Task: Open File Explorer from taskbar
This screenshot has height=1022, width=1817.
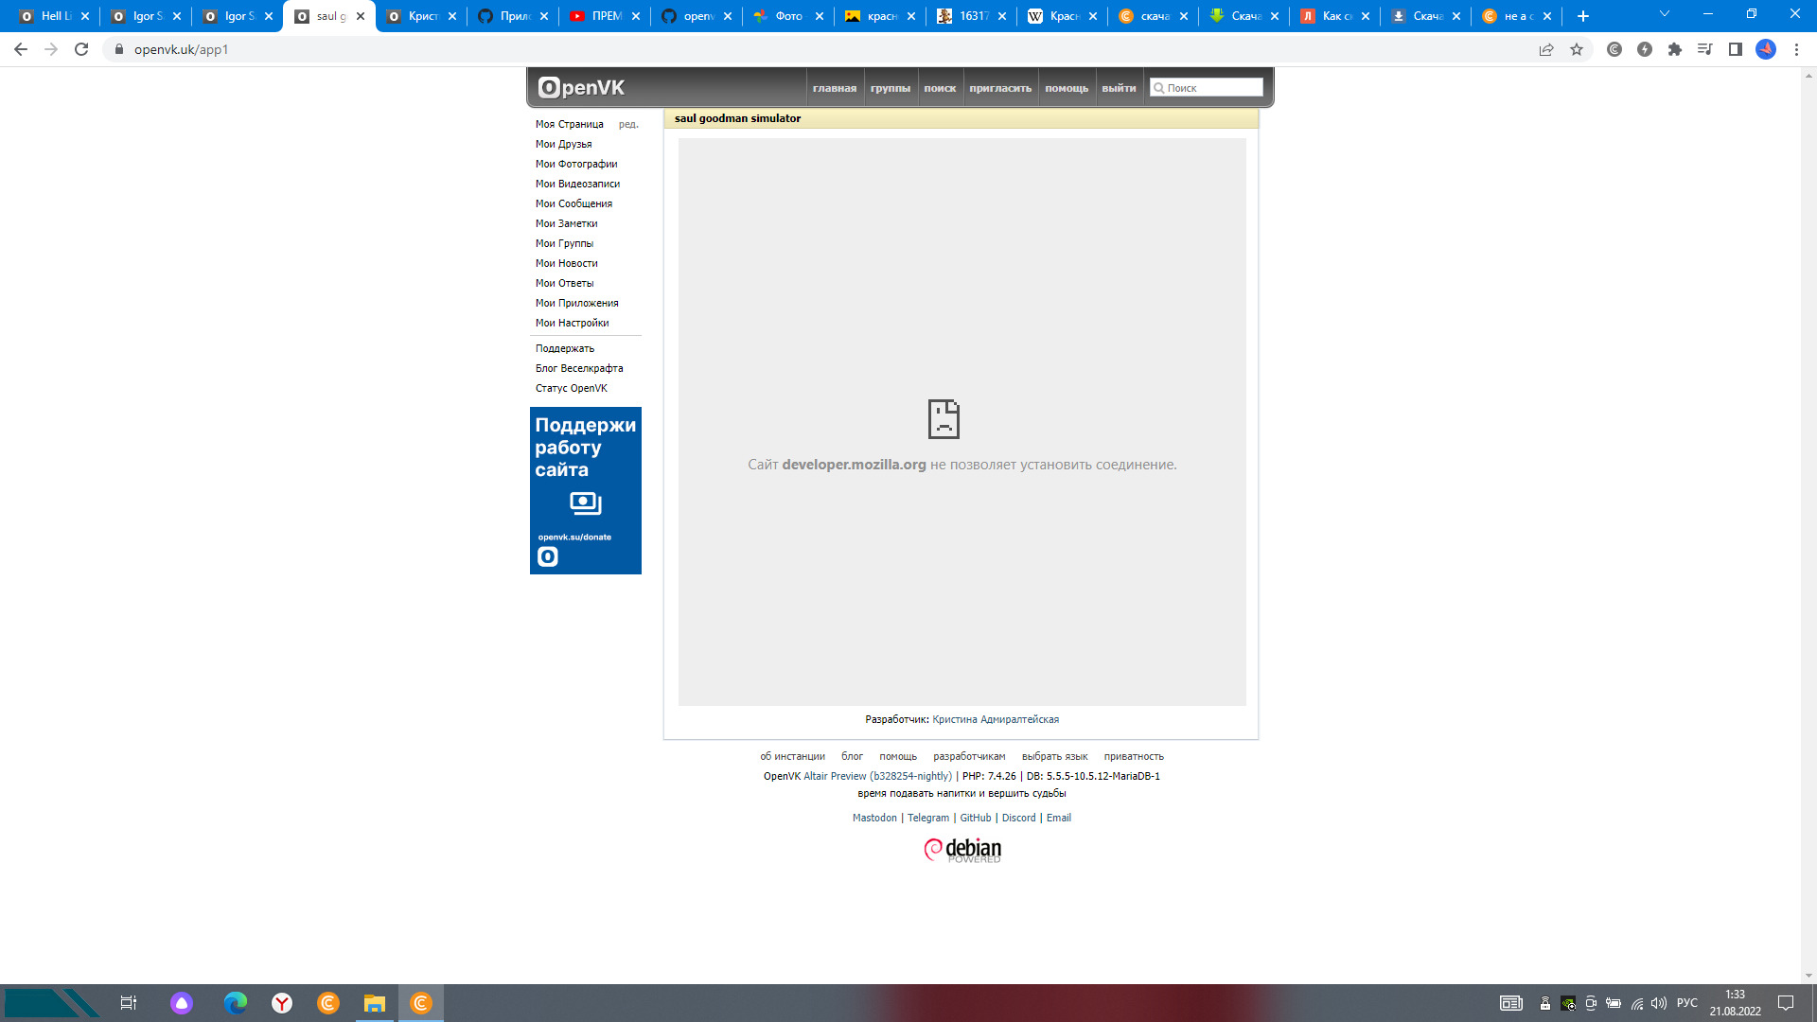Action: (375, 1003)
